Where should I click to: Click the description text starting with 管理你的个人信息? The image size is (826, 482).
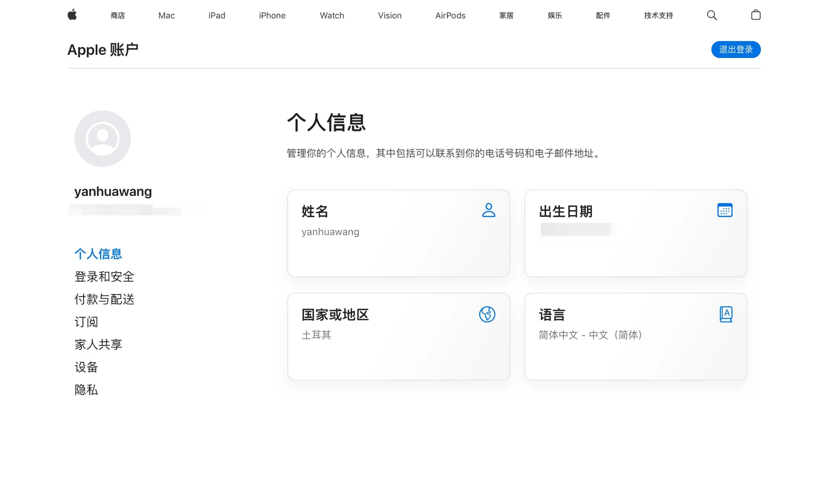click(445, 153)
